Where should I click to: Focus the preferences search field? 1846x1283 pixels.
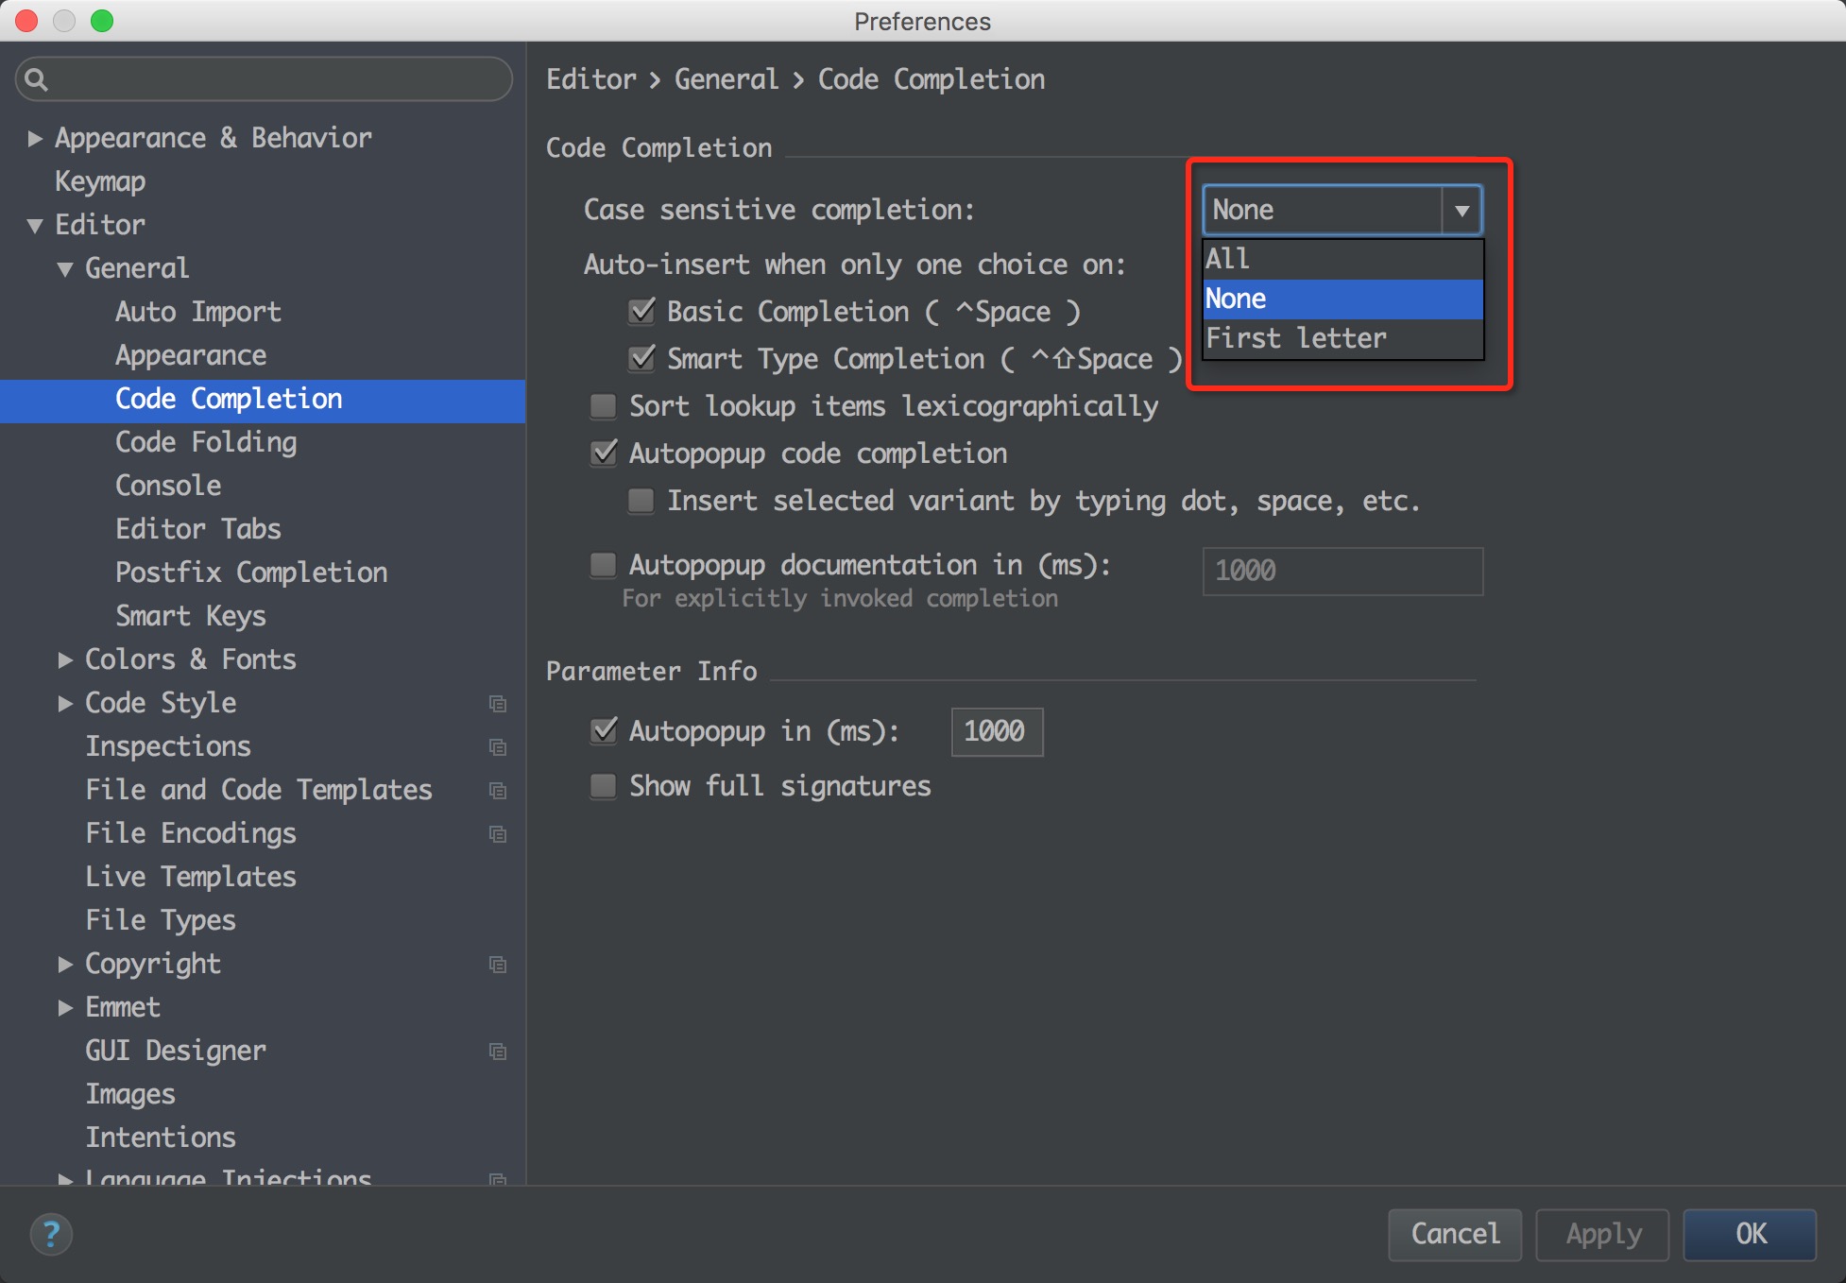coord(264,79)
